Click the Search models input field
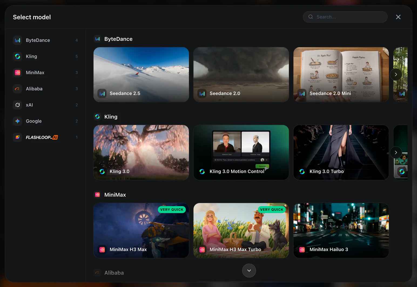Screen dimensions: 417x287 point(345,17)
